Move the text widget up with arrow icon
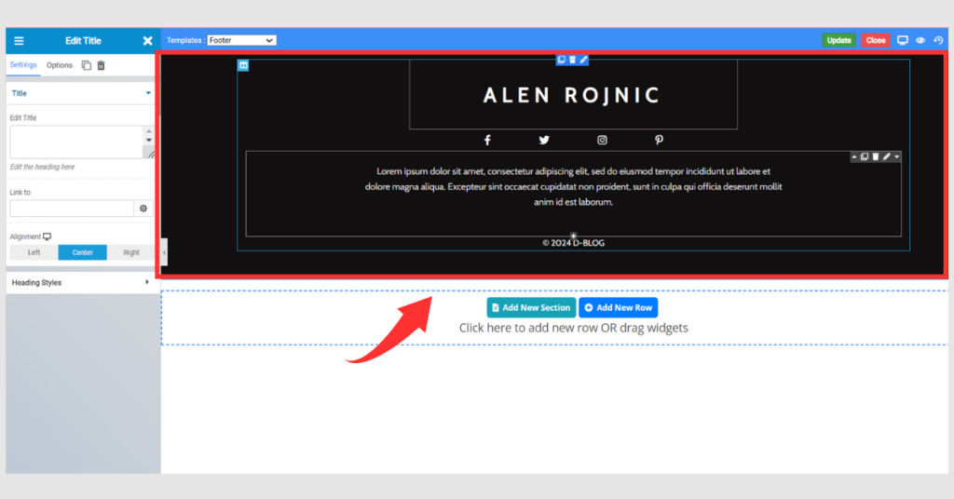 point(854,156)
